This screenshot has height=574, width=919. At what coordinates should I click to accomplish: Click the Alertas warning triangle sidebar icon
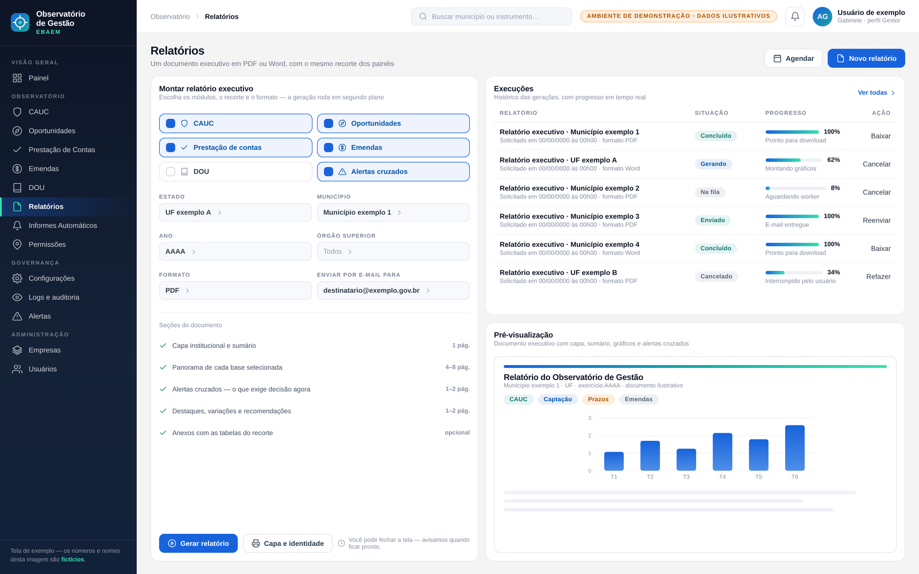[17, 316]
